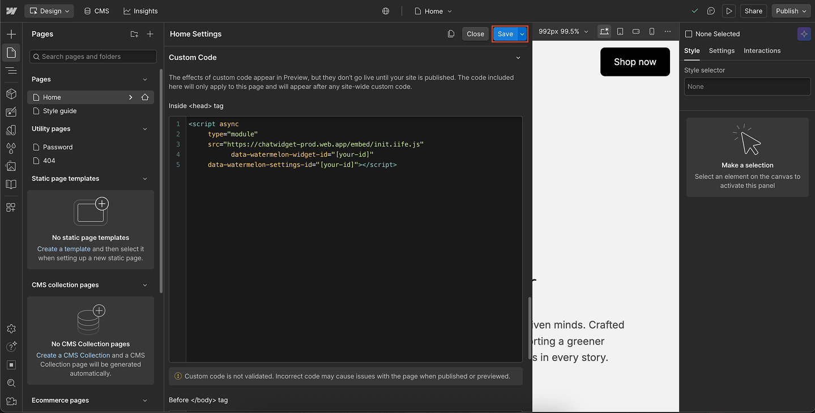The height and width of the screenshot is (413, 815).
Task: Open the Pages panel icon
Action: 11,53
